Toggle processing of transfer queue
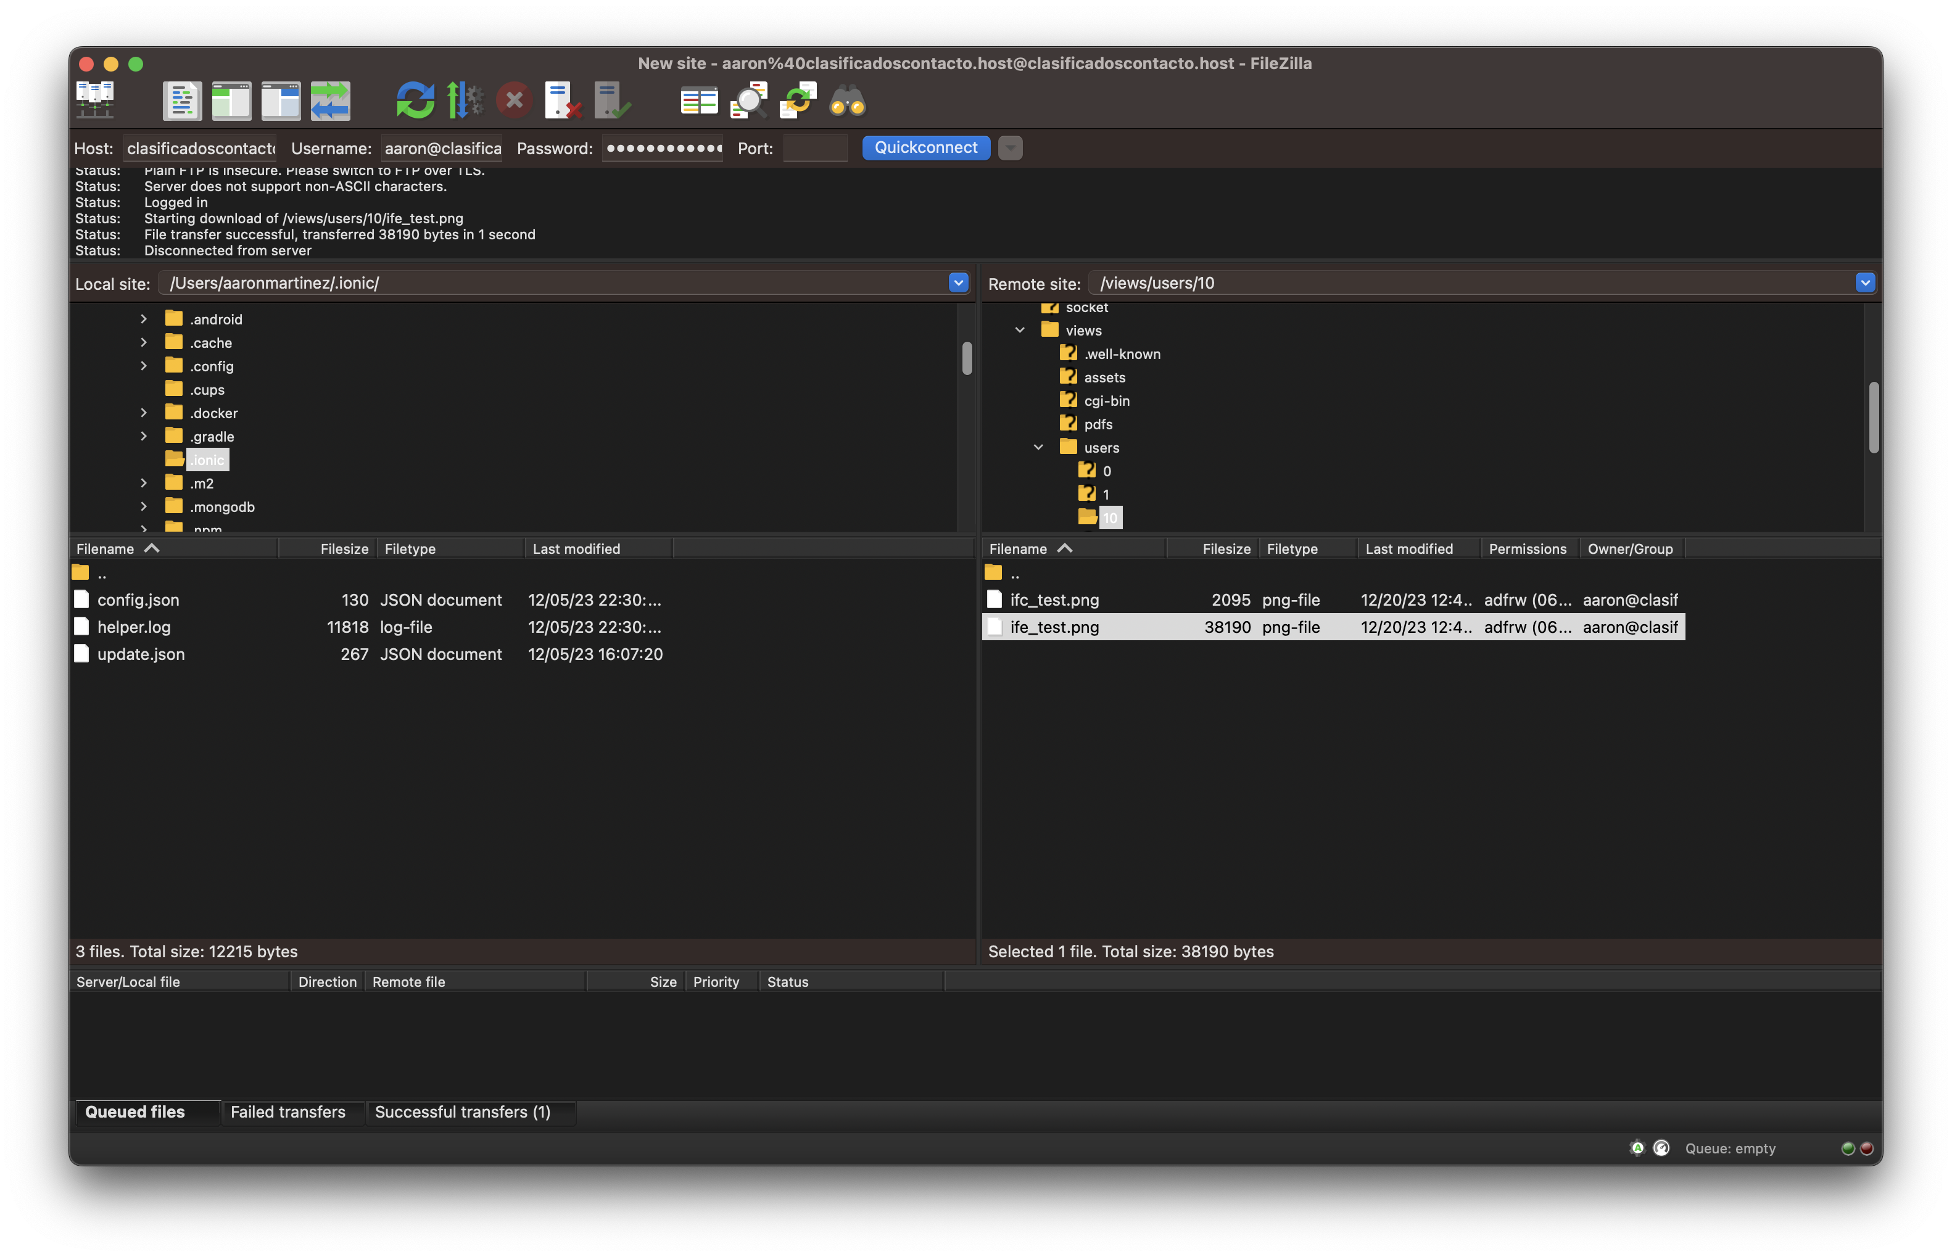 click(x=465, y=101)
